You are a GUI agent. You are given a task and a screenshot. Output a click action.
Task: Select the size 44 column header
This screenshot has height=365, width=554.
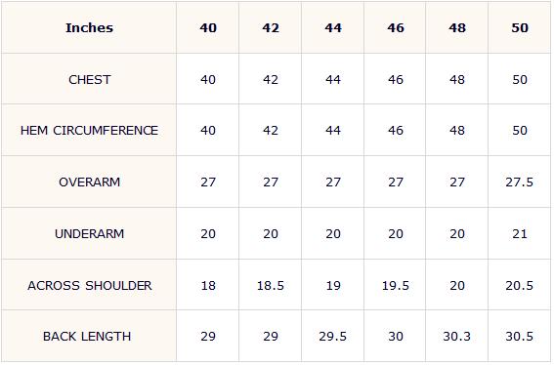pyautogui.click(x=333, y=28)
